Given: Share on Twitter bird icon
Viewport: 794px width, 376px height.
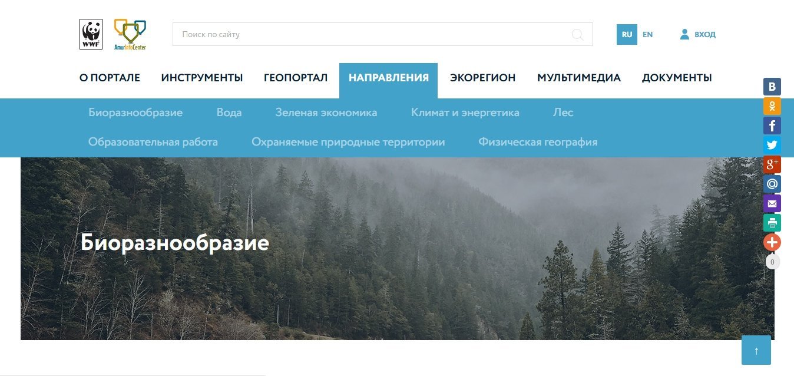Looking at the screenshot, I should [x=772, y=145].
